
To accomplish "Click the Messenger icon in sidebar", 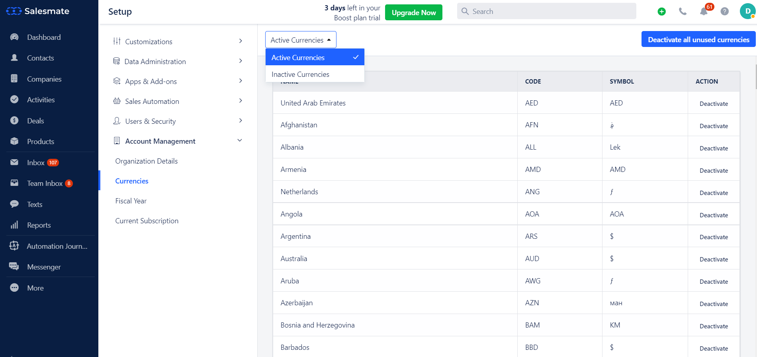I will click(x=14, y=266).
